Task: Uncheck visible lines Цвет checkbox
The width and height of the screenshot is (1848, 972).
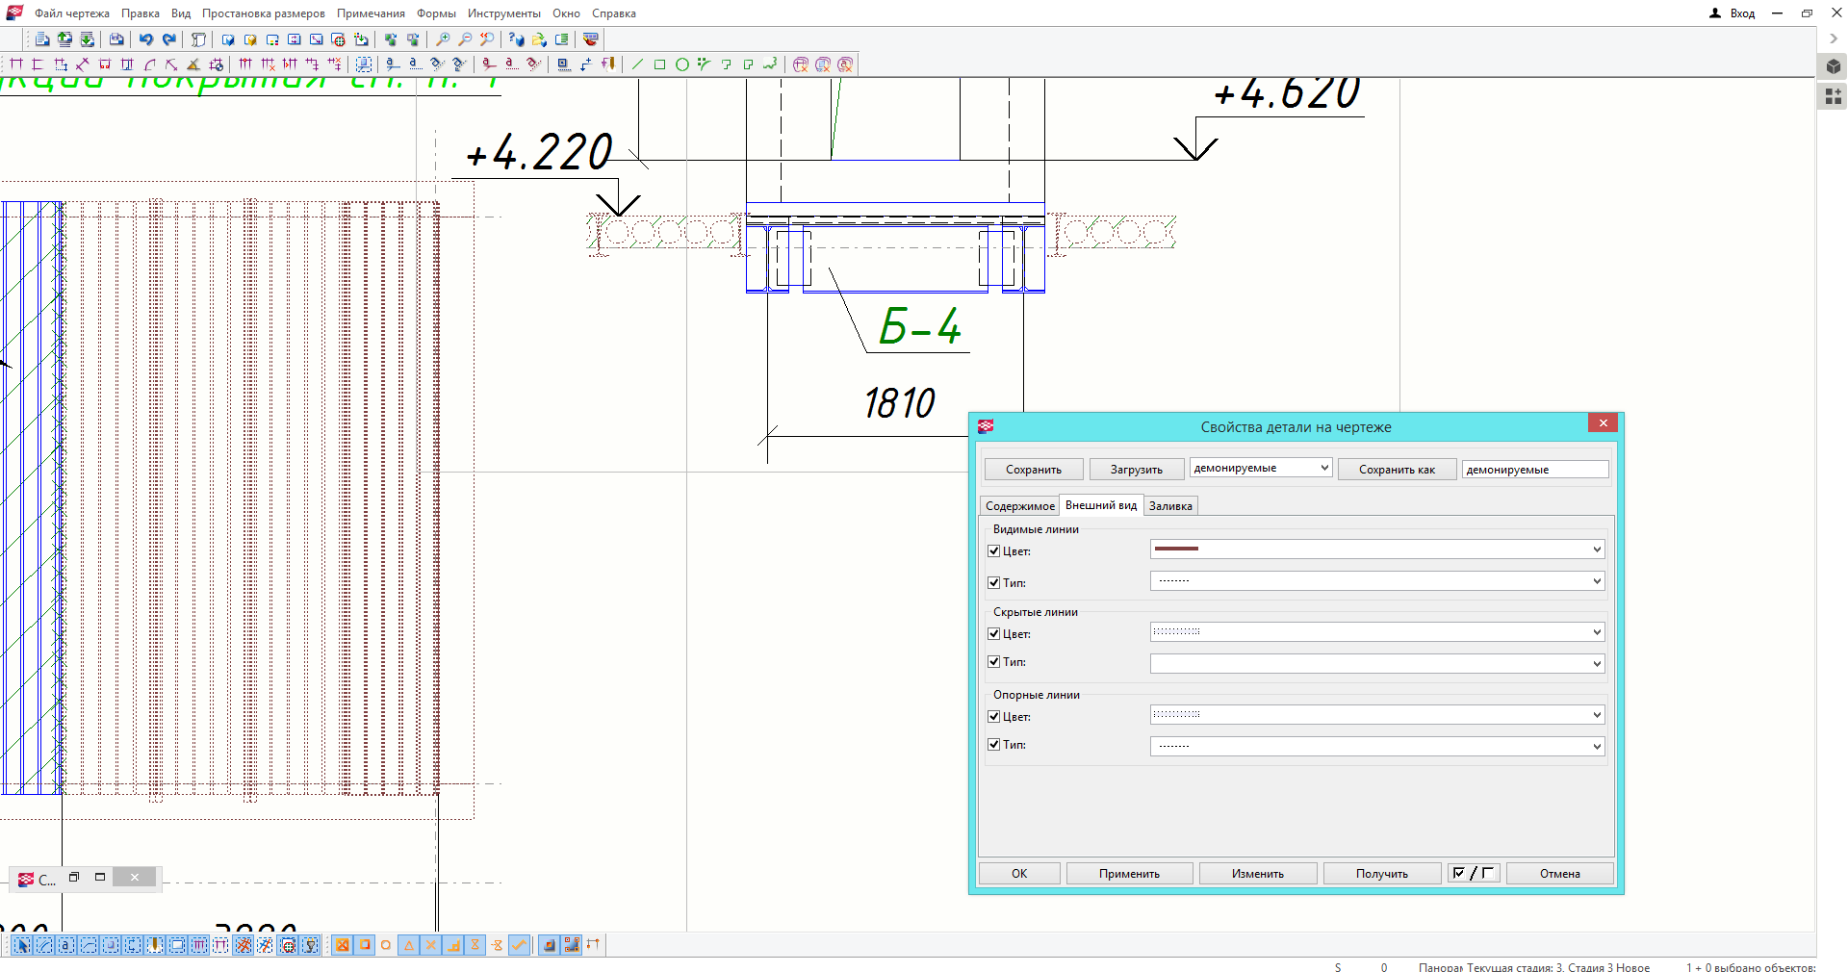Action: point(994,551)
